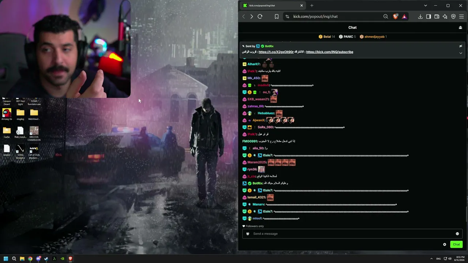Click the zoom magnifier in address bar
468x263 pixels.
pos(386,16)
